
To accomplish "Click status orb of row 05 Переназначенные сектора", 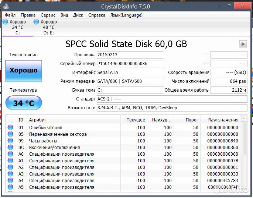I will (10, 134).
